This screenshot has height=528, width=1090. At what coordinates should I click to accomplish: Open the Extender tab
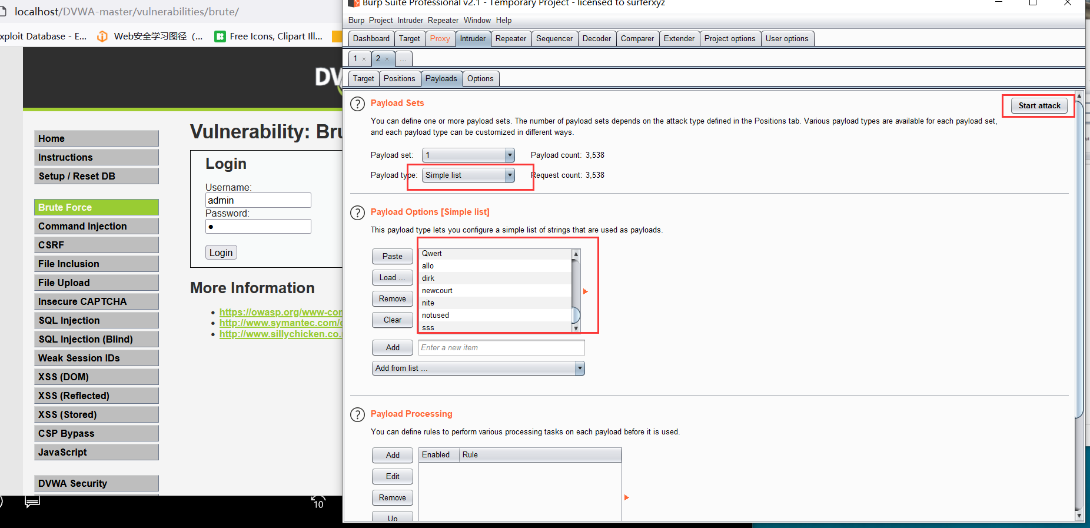click(x=679, y=39)
